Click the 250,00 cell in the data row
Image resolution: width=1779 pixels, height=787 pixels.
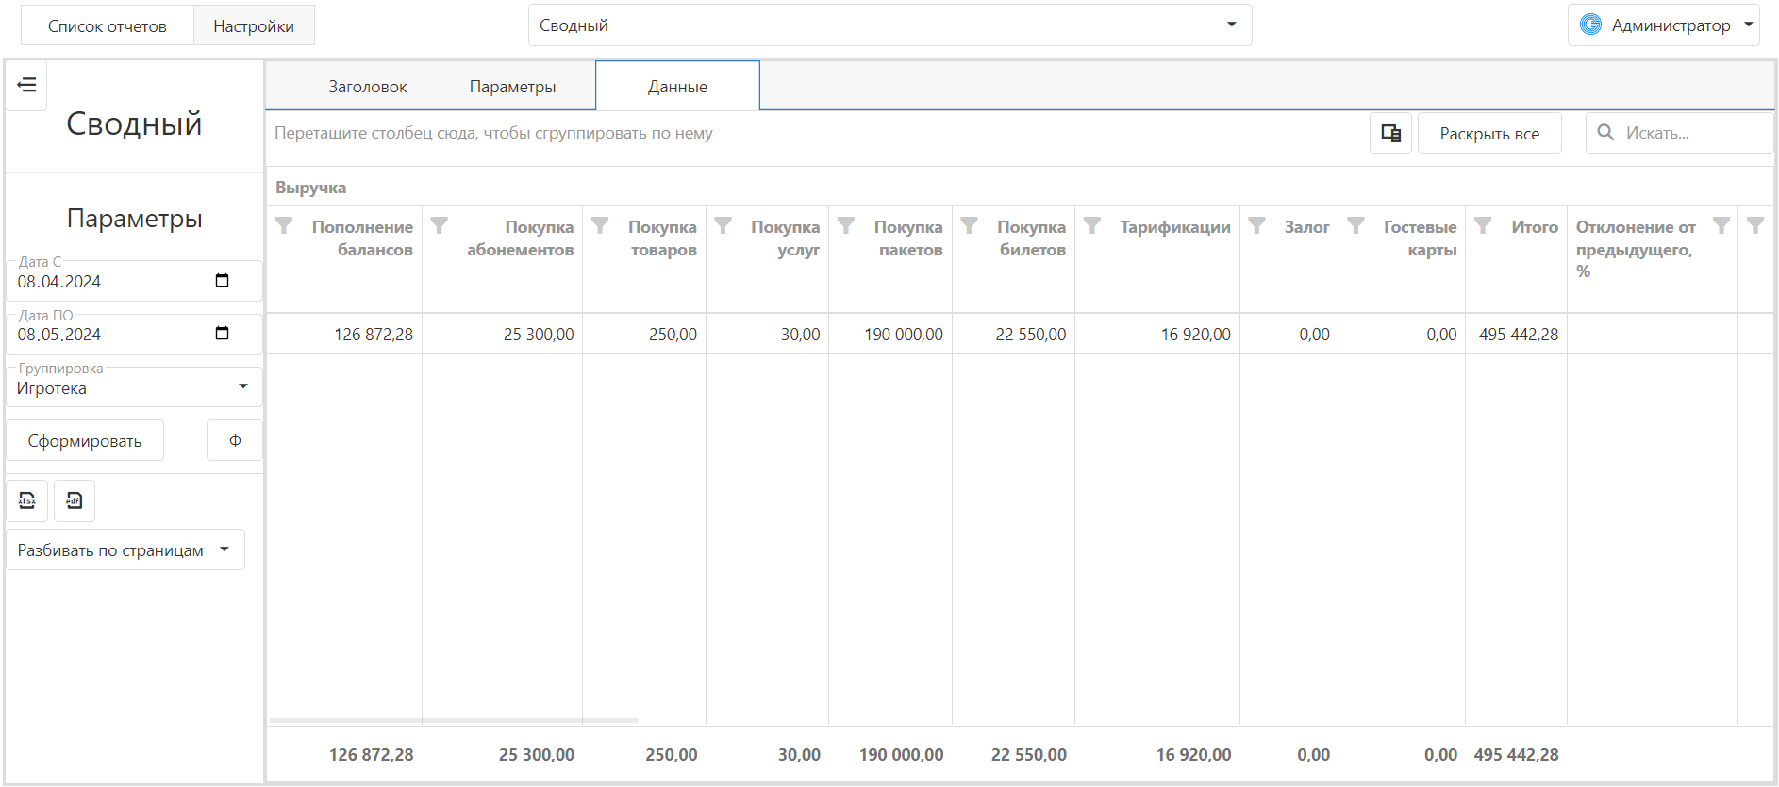pos(644,334)
